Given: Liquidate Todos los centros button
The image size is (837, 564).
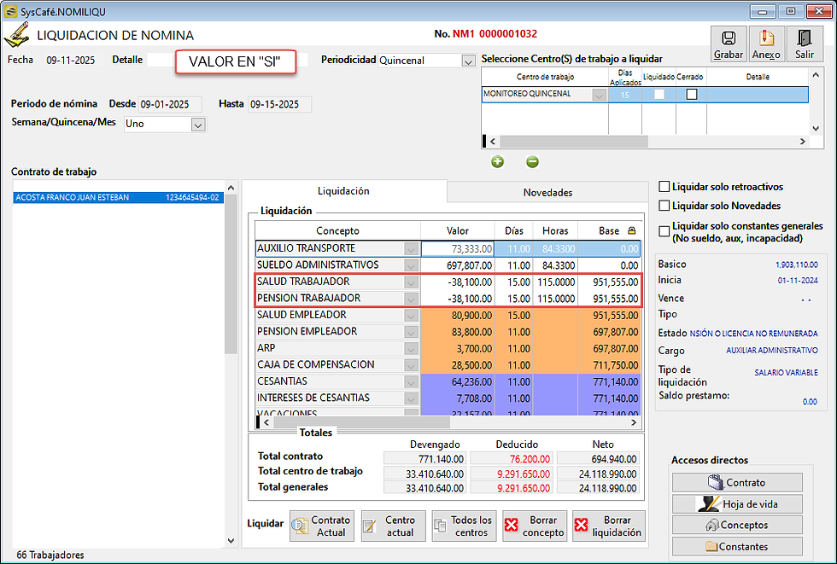Looking at the screenshot, I should (x=464, y=526).
